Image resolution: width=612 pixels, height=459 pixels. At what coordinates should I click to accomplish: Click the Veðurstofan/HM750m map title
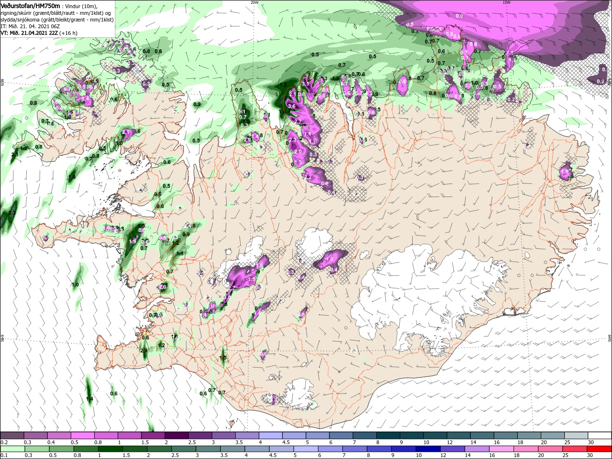pos(30,5)
